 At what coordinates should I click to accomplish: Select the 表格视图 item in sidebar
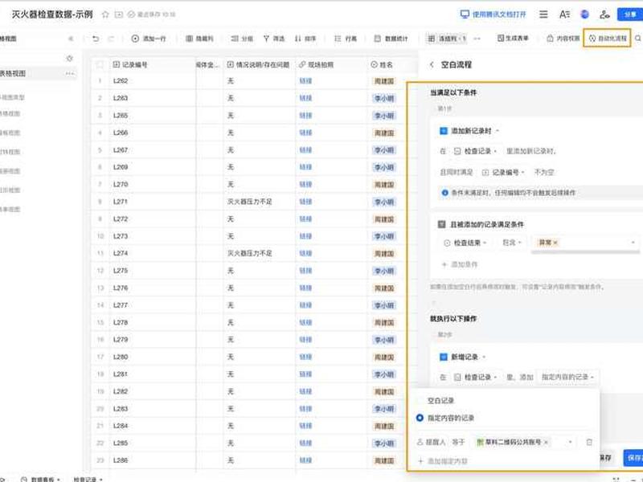pos(37,74)
